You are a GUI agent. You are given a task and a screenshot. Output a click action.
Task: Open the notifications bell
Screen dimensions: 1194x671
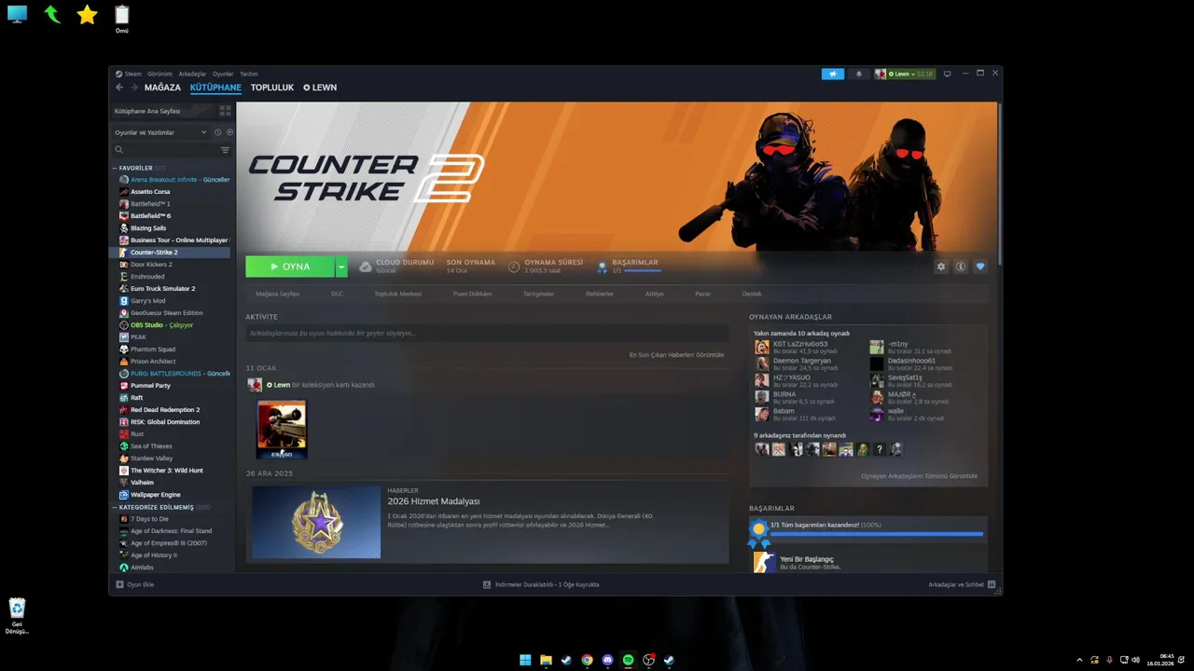859,74
